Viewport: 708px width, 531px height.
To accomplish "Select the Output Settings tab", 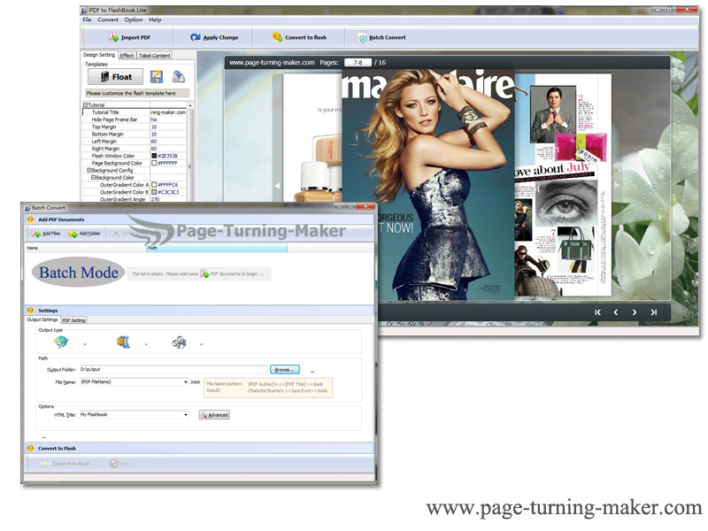I will [x=42, y=319].
